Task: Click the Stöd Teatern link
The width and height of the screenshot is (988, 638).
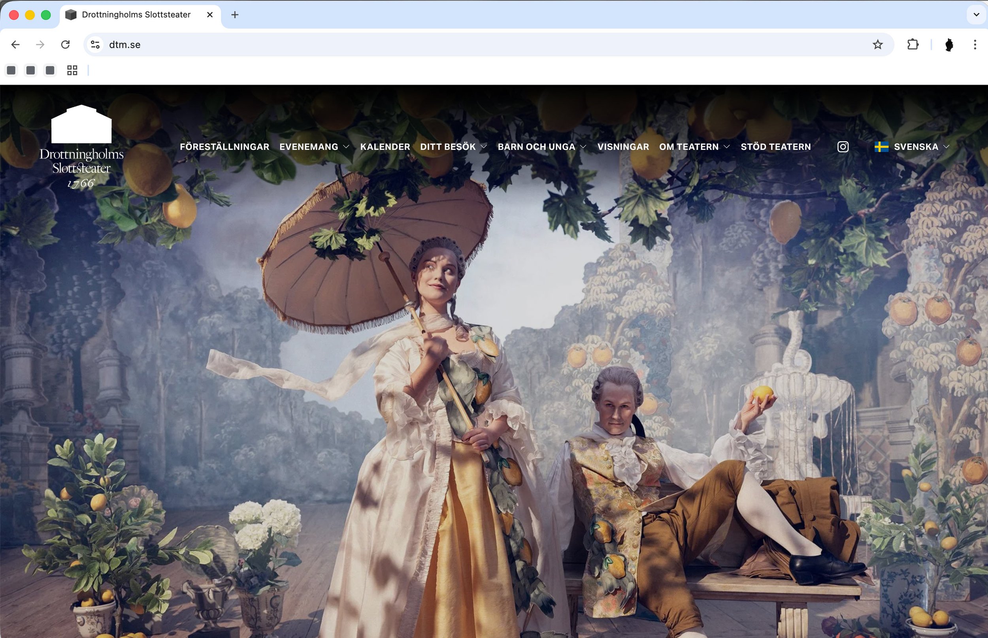Action: tap(775, 147)
